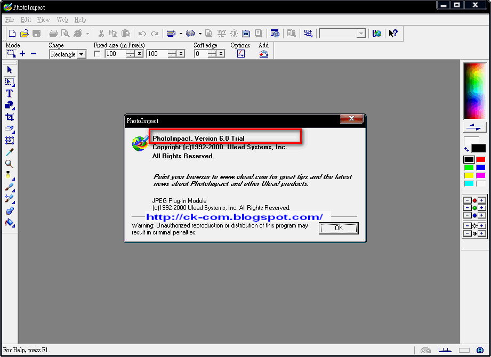
Task: Select the Pick arrow tool
Action: [x=10, y=70]
